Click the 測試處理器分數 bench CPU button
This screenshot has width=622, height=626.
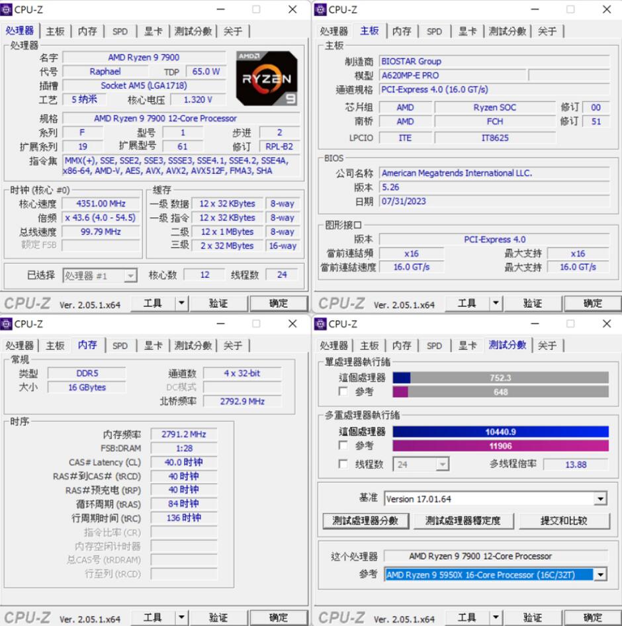(365, 521)
